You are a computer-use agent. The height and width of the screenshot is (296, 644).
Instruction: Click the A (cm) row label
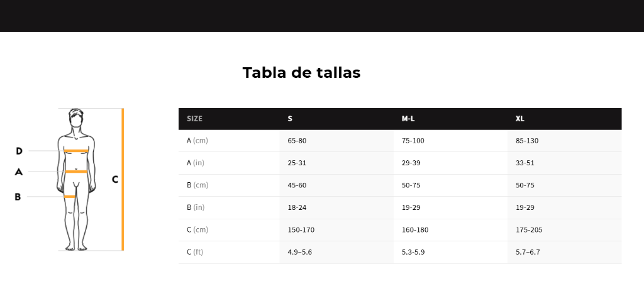click(x=197, y=141)
